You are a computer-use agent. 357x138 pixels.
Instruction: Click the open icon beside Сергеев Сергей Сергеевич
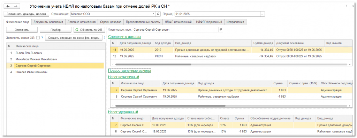coord(221,30)
